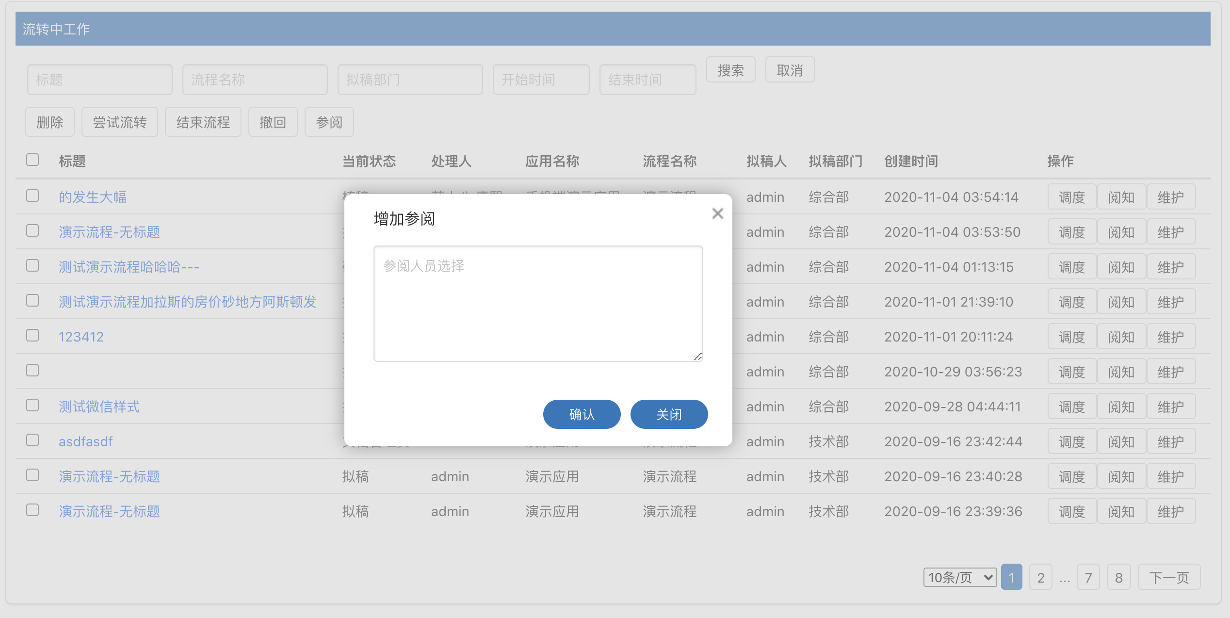Click the 尝试流转 button
The width and height of the screenshot is (1230, 618).
120,122
